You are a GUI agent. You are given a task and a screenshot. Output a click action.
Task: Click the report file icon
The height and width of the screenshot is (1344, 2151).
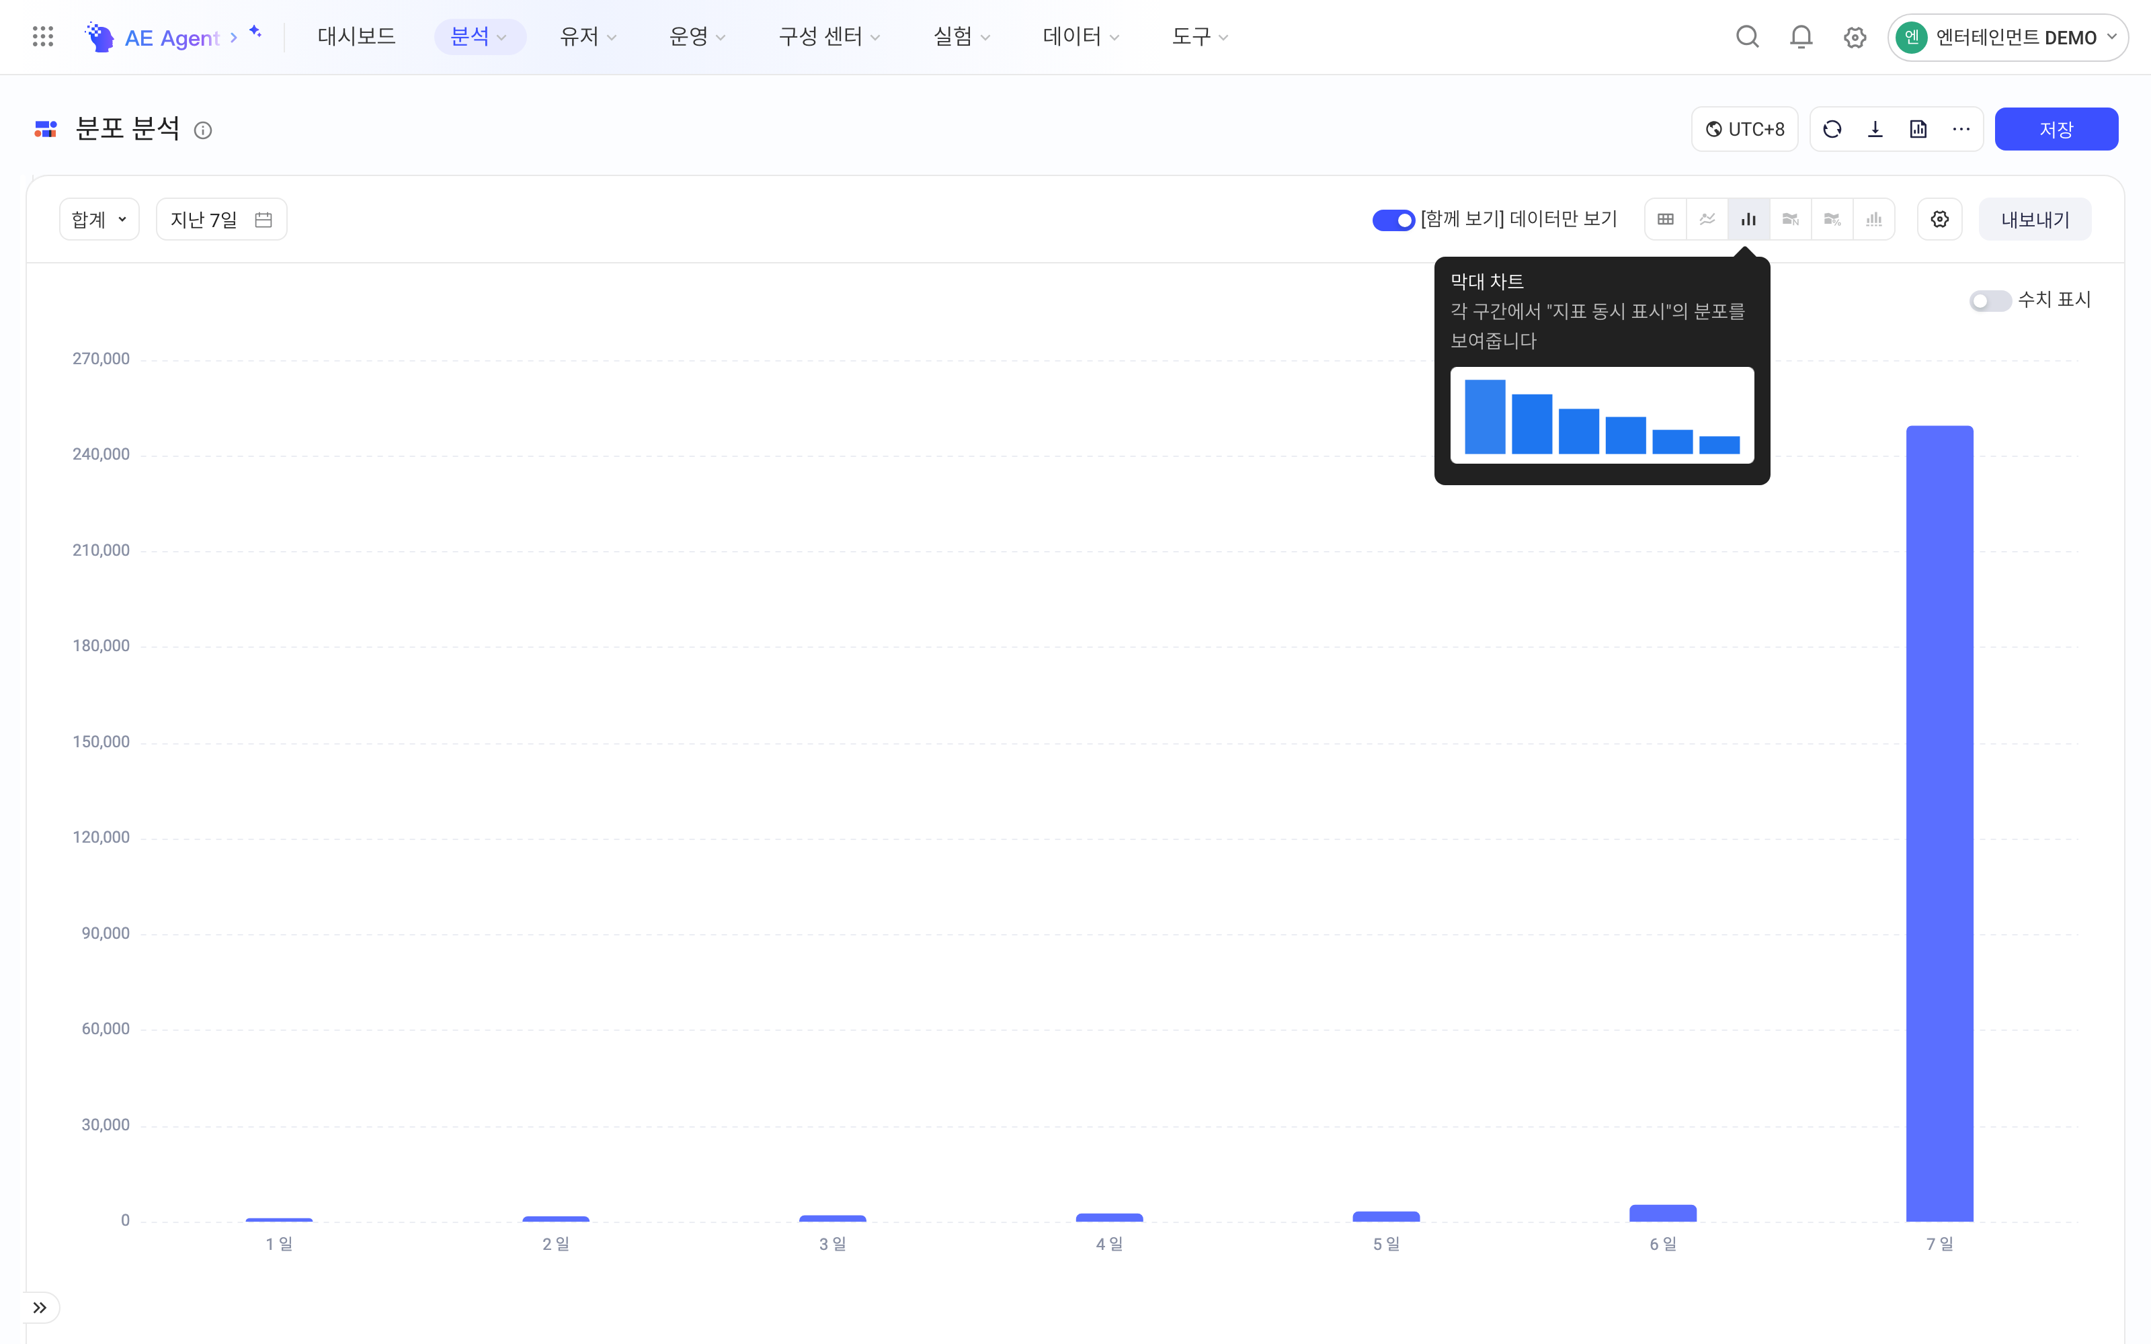pyautogui.click(x=1918, y=129)
